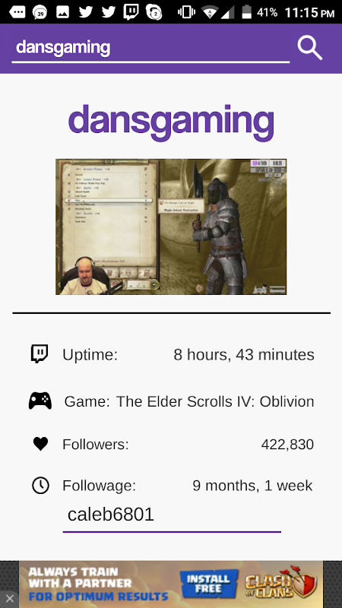This screenshot has height=608, width=342.
Task: Tap the 422,830 followers count
Action: 287,444
